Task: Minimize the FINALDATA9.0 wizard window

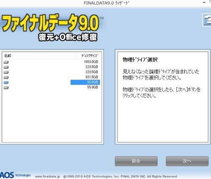Action: [204, 3]
